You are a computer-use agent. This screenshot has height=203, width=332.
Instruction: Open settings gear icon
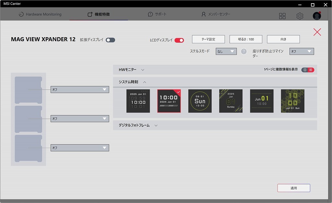tap(300, 16)
